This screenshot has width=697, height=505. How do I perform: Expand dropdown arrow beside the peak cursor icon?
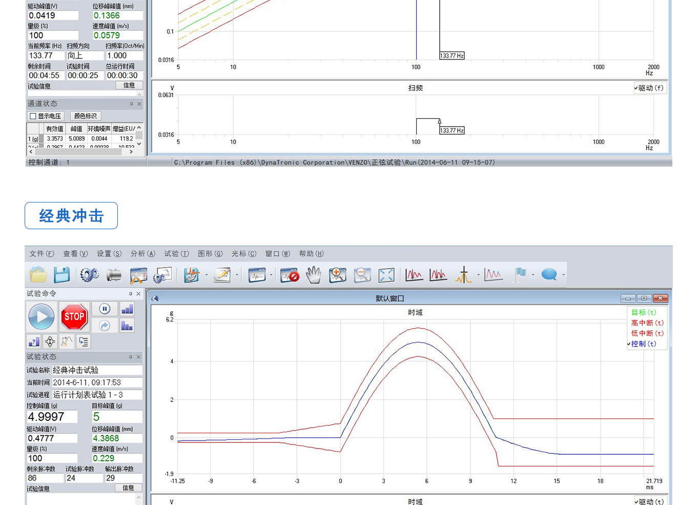(479, 275)
